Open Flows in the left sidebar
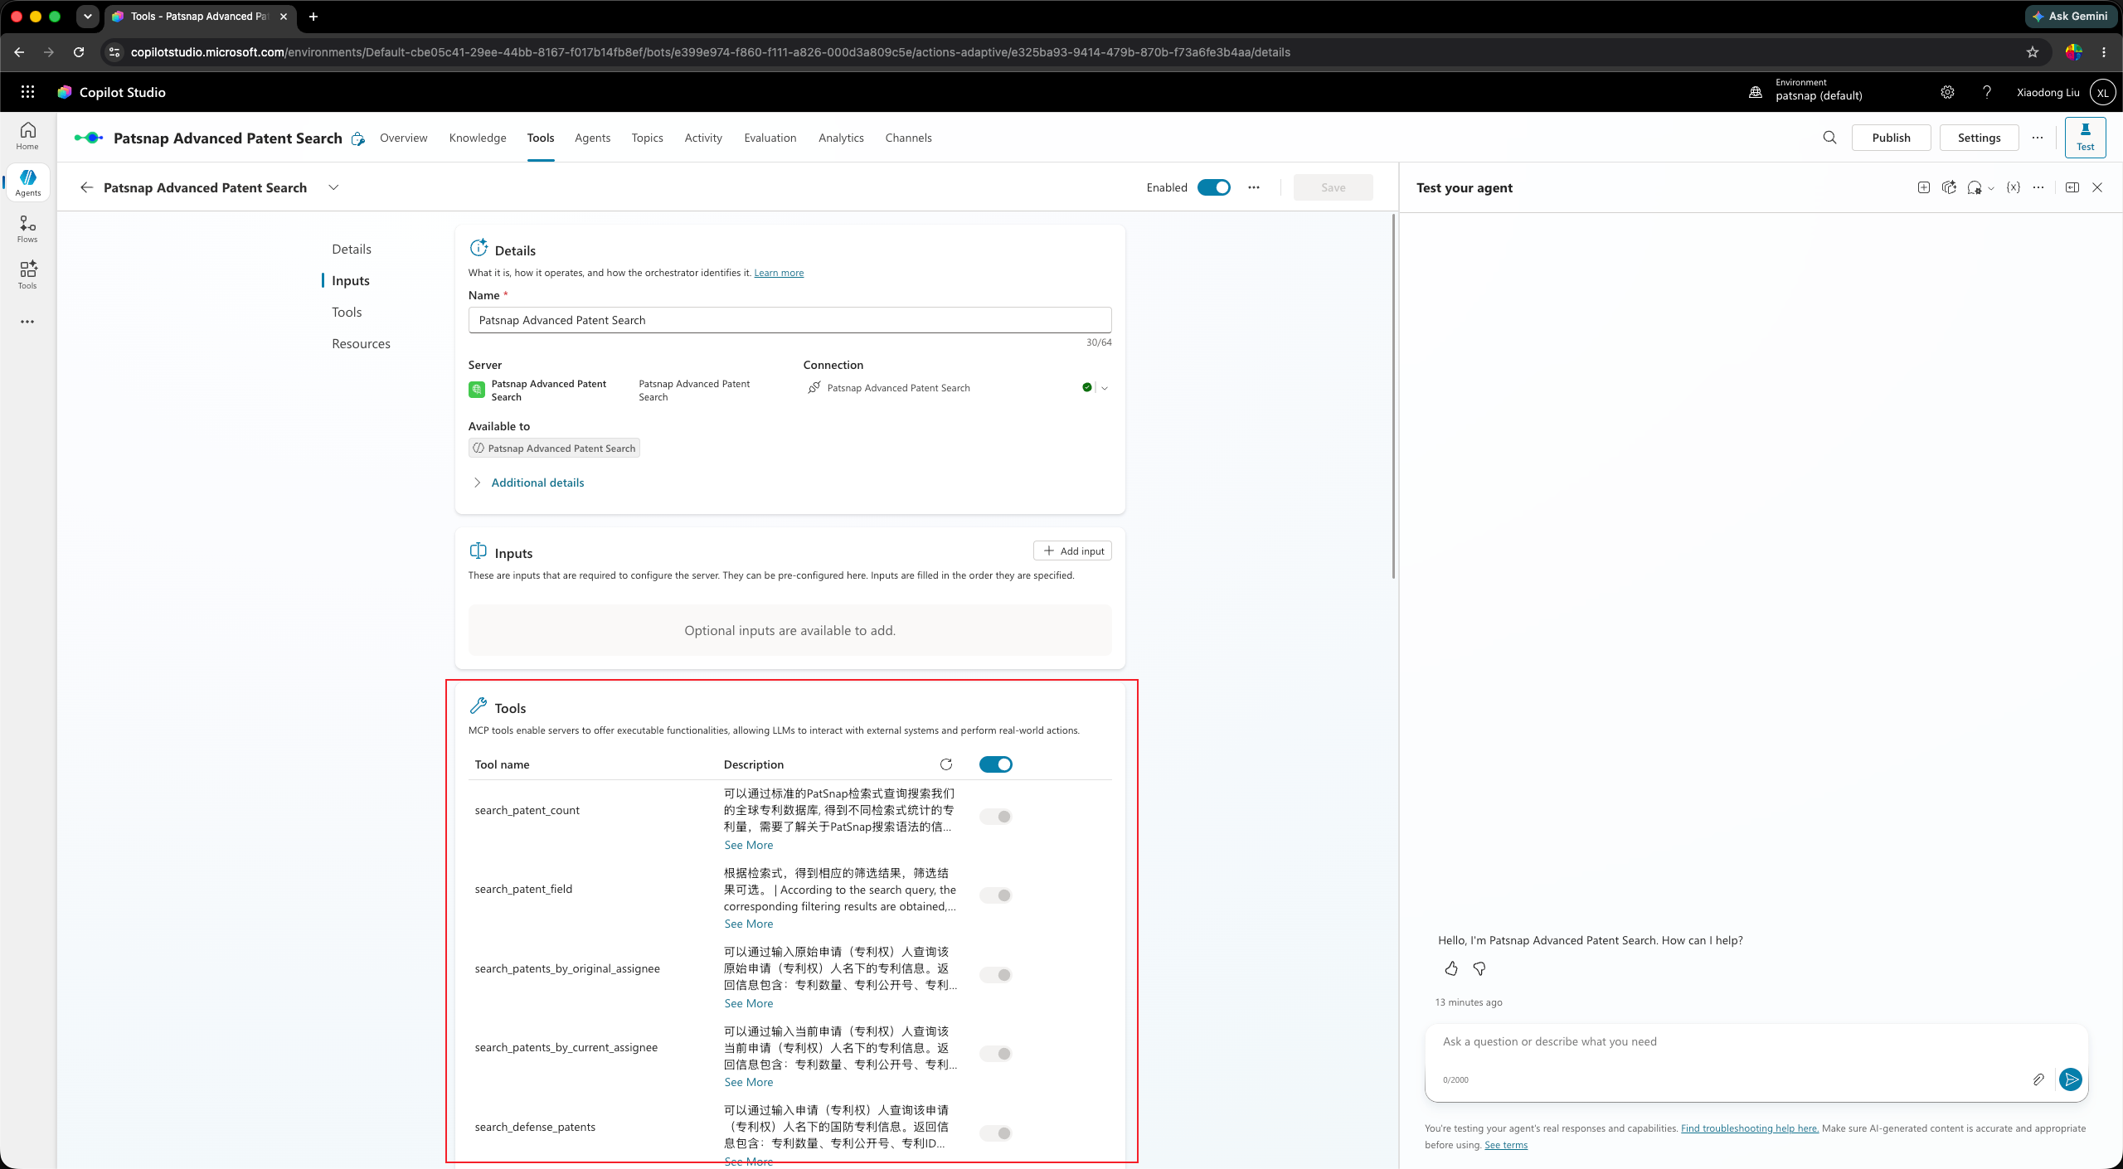 pos(27,229)
